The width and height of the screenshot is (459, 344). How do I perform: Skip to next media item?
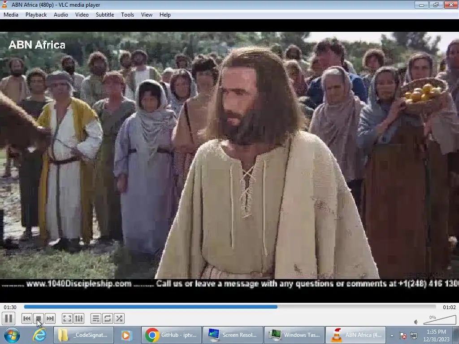pos(50,318)
